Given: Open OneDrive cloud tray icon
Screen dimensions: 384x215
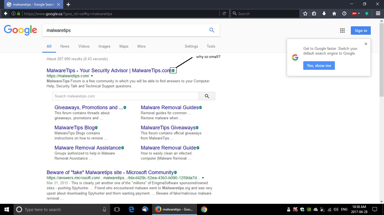Looking at the screenshot, I should (x=316, y=209).
